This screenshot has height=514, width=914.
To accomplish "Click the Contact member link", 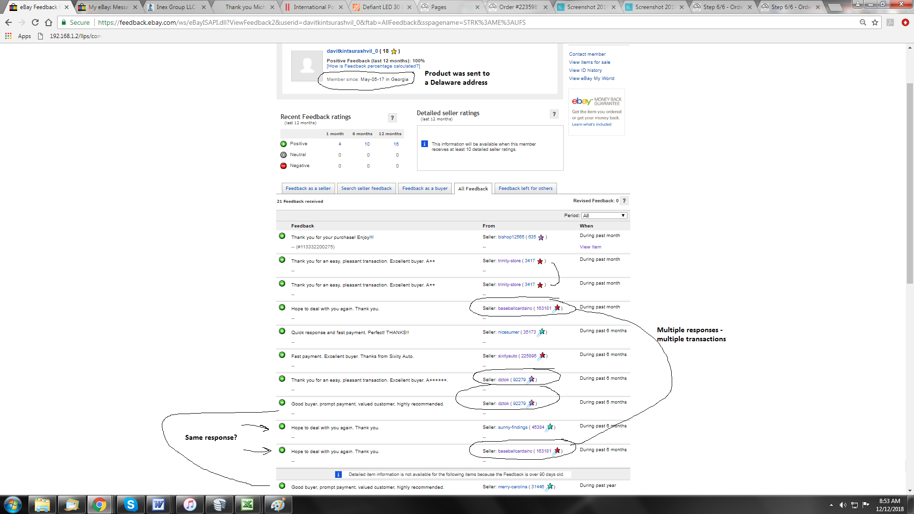I will pos(587,54).
